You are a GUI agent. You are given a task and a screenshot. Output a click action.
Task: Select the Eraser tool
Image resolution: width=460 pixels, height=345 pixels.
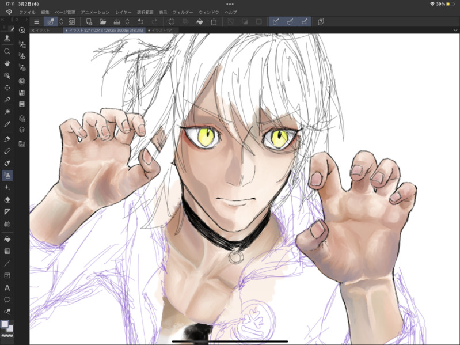point(7,199)
